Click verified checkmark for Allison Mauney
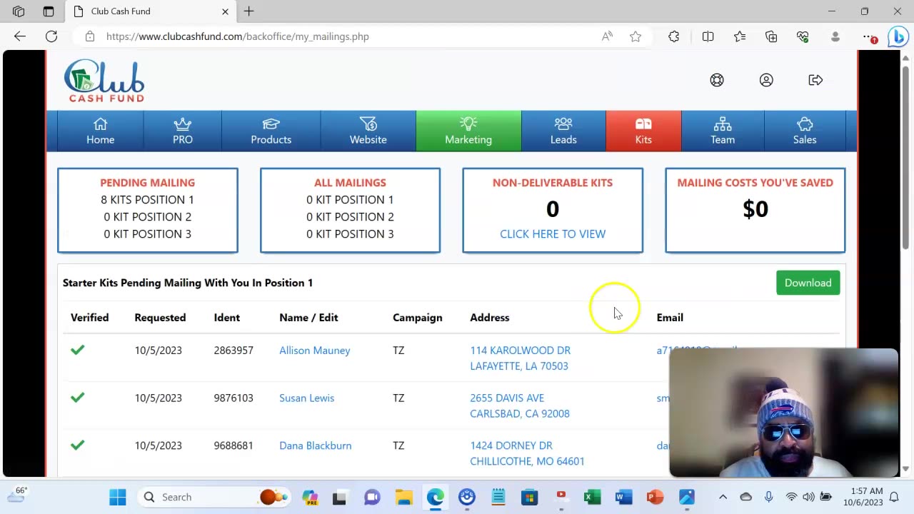This screenshot has height=514, width=914. click(x=78, y=350)
